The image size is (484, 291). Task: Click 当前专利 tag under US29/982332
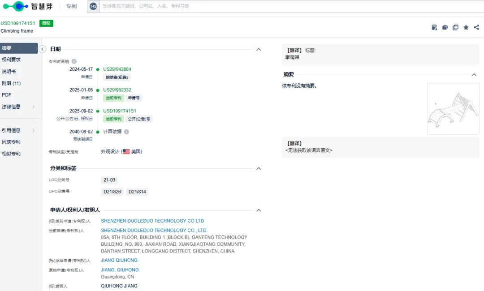click(113, 98)
